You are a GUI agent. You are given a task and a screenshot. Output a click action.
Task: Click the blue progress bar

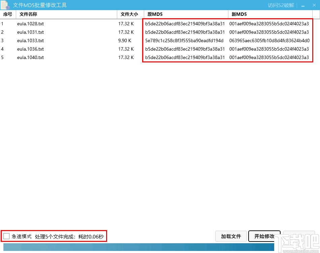pos(138,247)
